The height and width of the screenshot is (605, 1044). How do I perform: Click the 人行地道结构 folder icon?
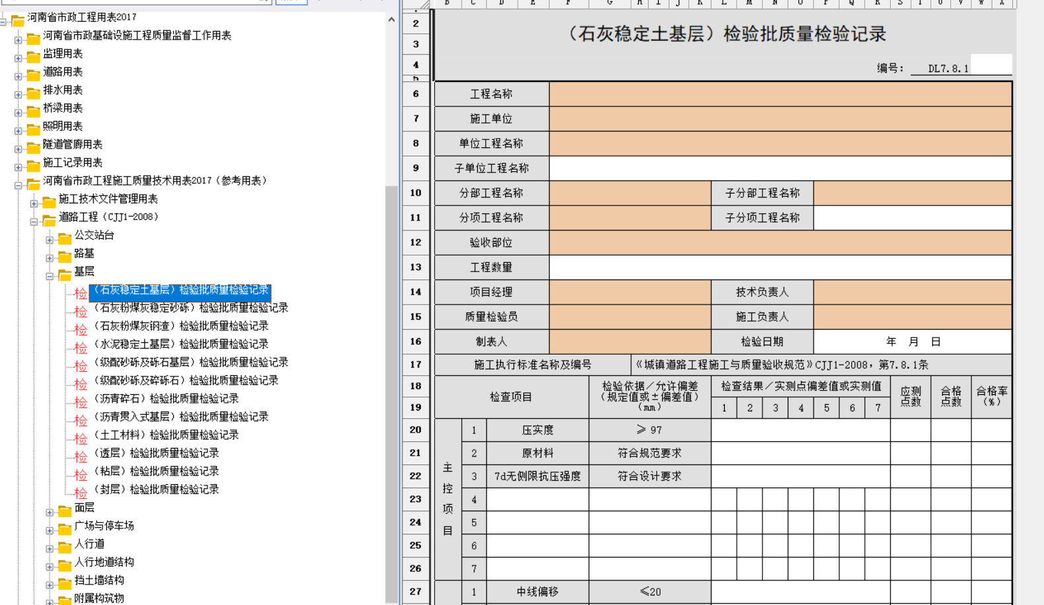point(65,565)
